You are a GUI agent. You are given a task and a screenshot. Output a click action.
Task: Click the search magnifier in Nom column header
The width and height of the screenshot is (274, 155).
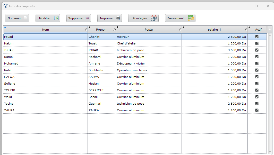[86, 30]
